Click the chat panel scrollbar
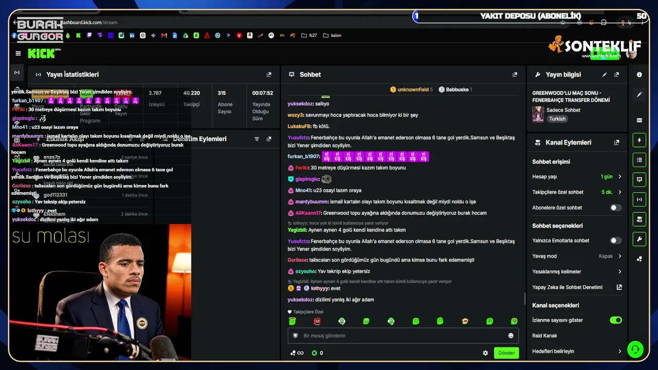This screenshot has width=658, height=370. pyautogui.click(x=524, y=298)
